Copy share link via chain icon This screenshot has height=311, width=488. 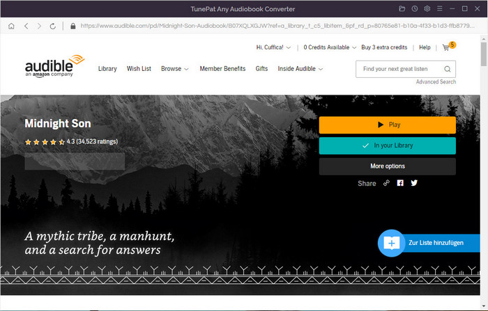[386, 183]
